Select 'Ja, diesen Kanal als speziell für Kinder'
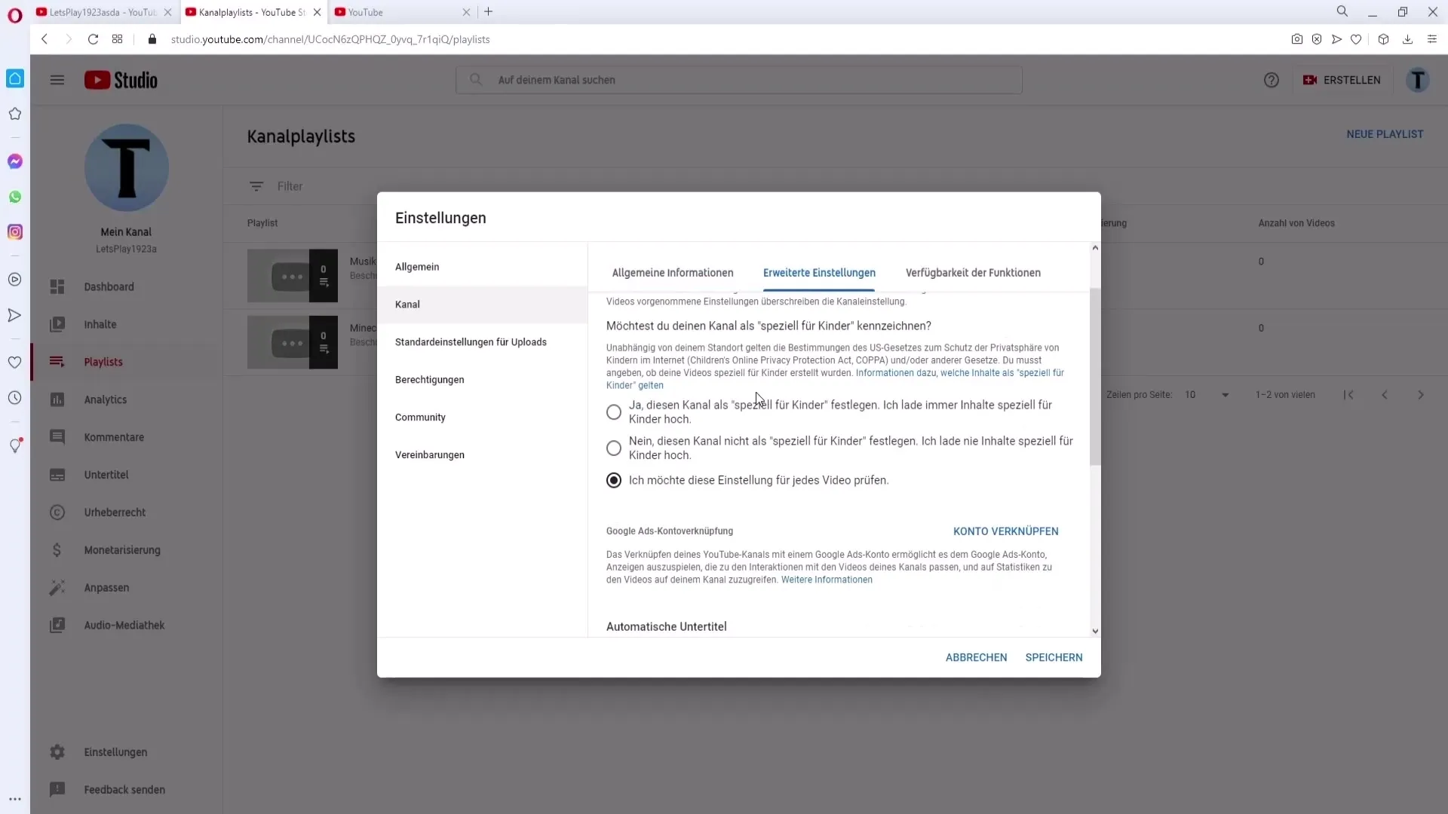This screenshot has width=1448, height=814. 614,412
